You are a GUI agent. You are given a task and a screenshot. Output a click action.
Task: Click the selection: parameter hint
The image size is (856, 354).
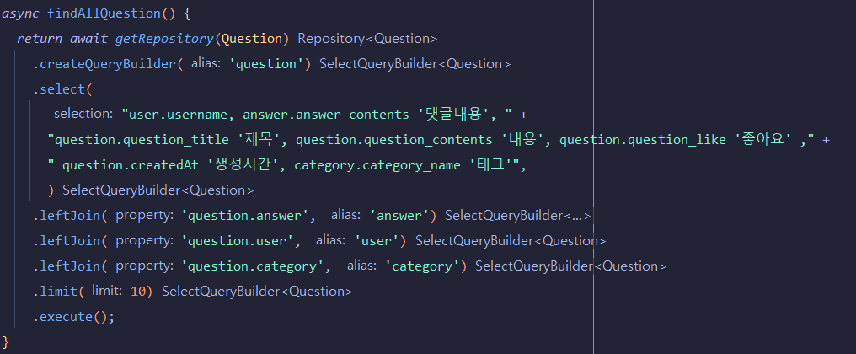click(x=83, y=114)
